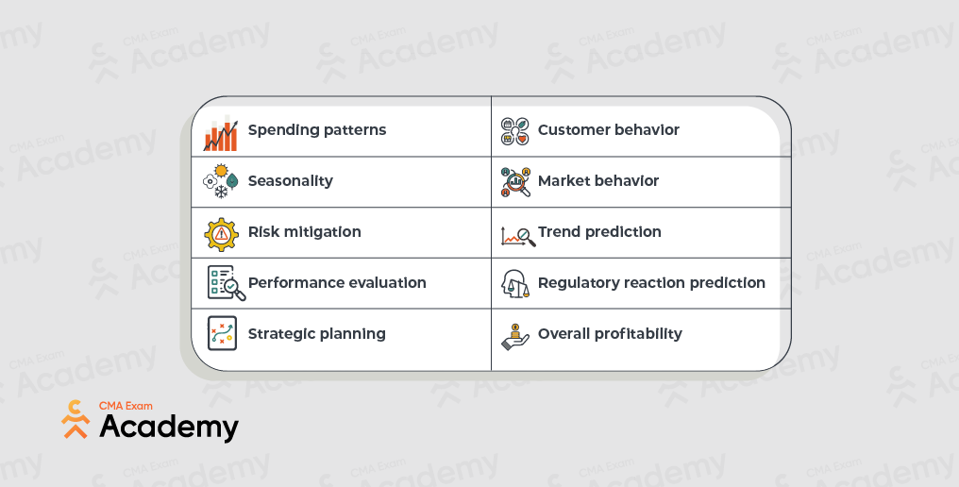
Task: Select the Strategic planning playbook icon
Action: point(222,333)
